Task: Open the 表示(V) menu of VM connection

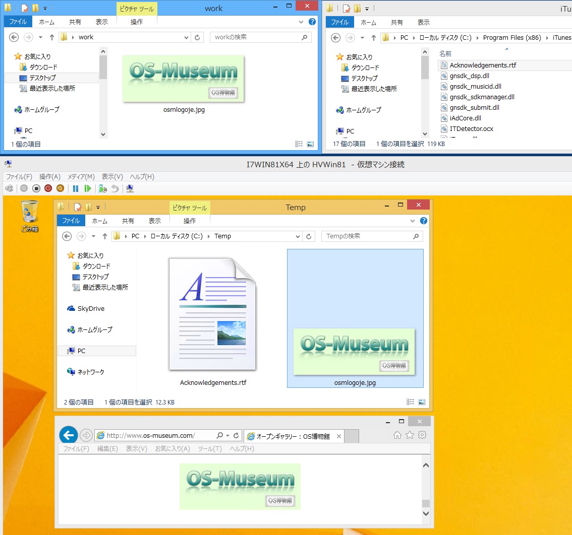Action: 112,177
